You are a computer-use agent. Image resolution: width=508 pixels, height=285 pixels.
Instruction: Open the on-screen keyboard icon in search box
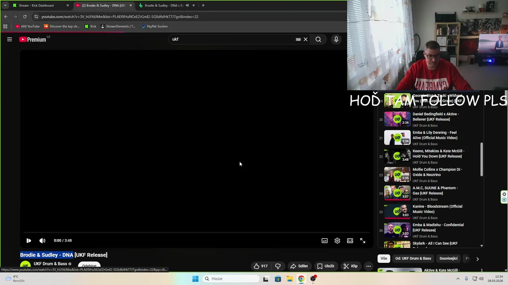(x=298, y=39)
